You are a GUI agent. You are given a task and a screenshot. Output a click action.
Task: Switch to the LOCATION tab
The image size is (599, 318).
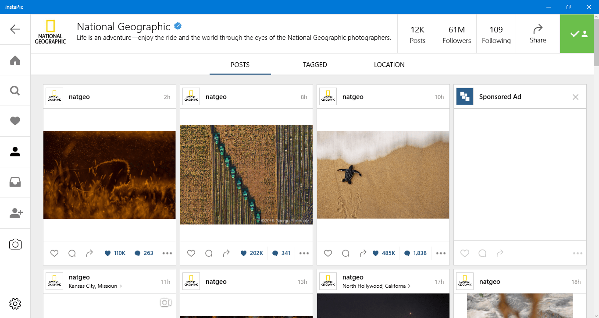pyautogui.click(x=389, y=64)
